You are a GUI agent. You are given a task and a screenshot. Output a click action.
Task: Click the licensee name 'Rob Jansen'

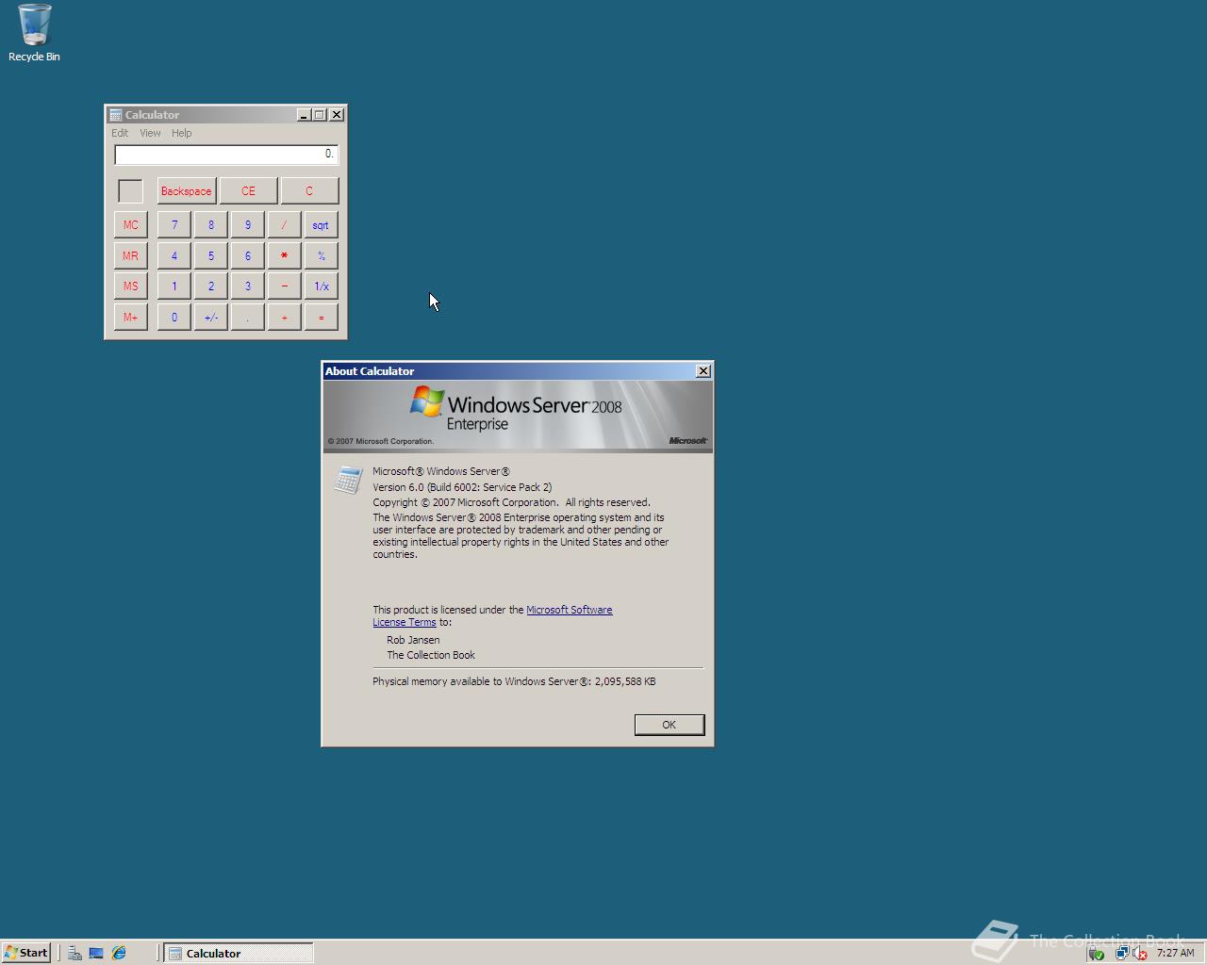click(413, 640)
